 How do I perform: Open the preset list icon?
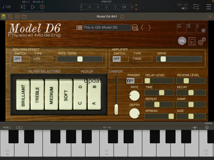point(79,28)
